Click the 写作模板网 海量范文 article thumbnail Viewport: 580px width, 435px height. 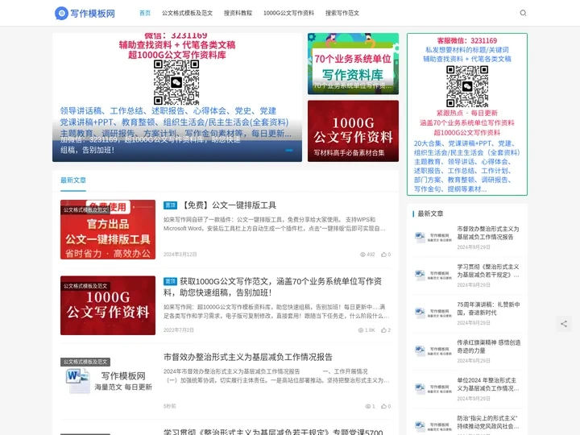108,381
